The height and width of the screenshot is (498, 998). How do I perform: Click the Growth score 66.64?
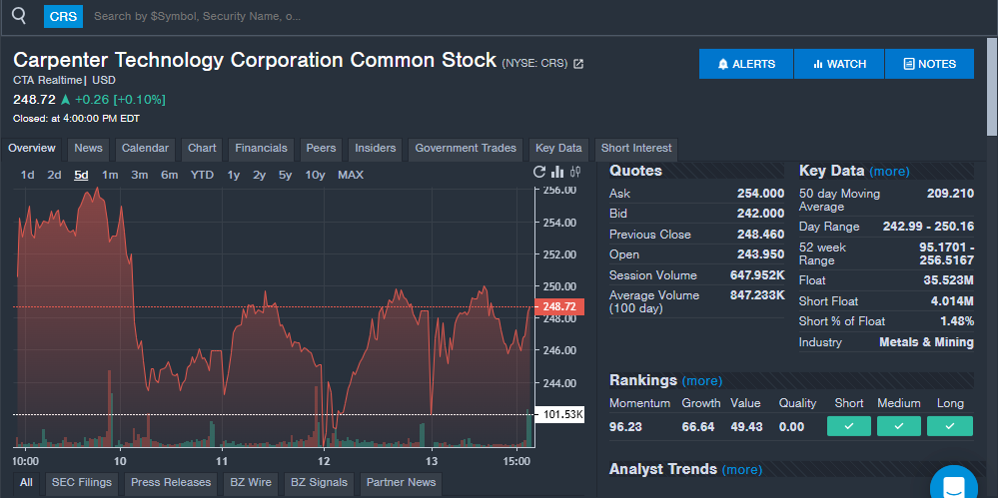pyautogui.click(x=698, y=427)
